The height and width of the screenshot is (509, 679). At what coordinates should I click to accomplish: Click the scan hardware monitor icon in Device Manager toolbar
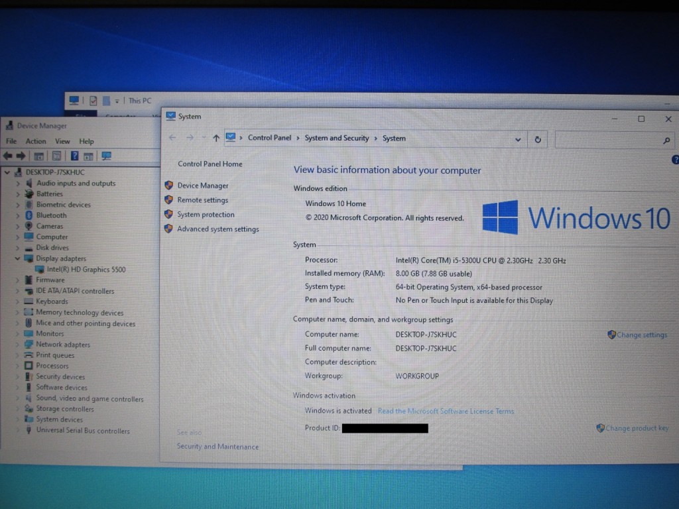[107, 156]
